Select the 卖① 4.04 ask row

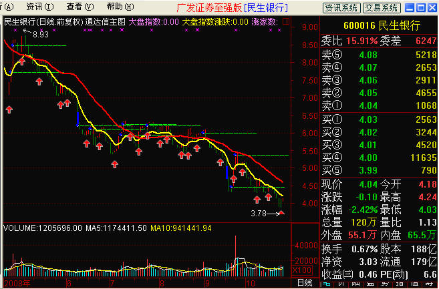(x=379, y=105)
